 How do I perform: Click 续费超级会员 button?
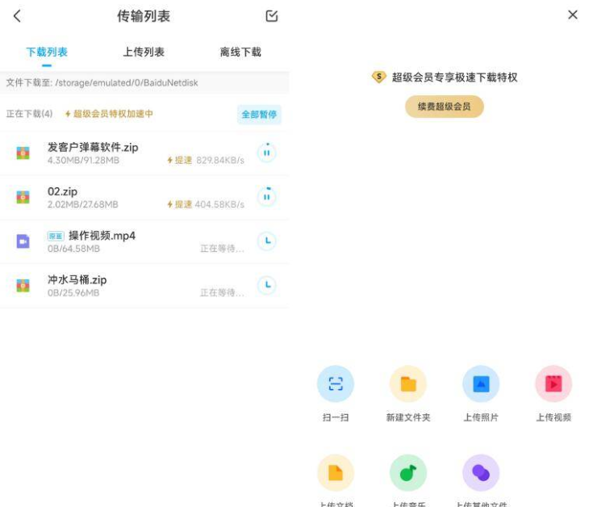click(445, 107)
